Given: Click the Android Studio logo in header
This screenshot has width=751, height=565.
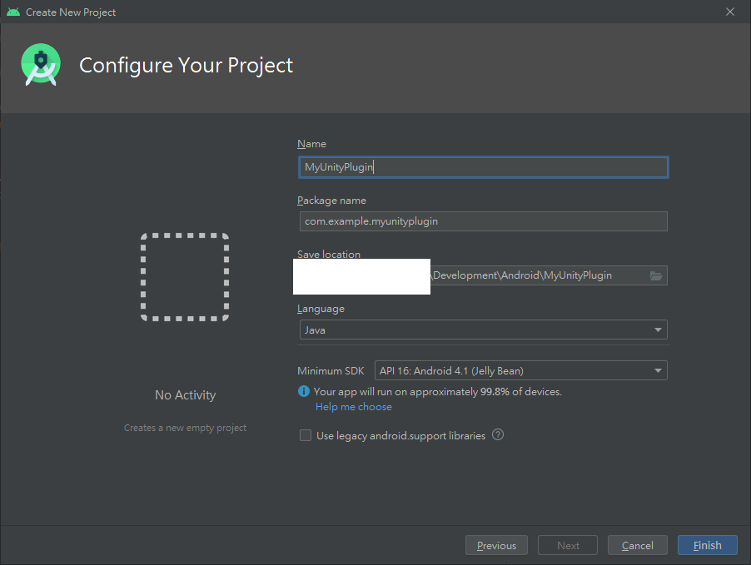Looking at the screenshot, I should tap(41, 65).
